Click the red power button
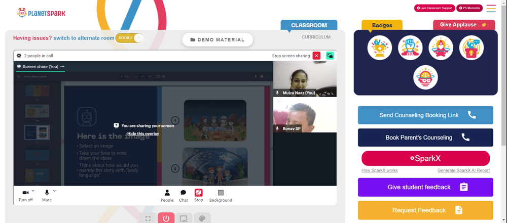 pyautogui.click(x=166, y=218)
